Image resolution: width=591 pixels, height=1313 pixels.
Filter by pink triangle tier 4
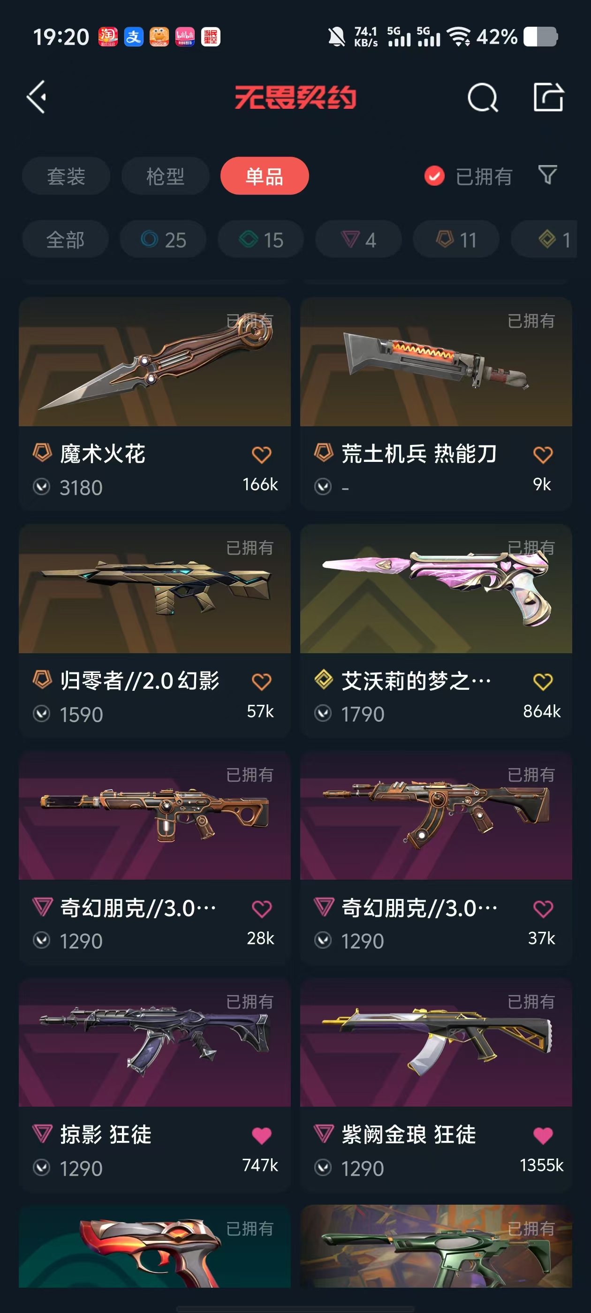tap(358, 239)
